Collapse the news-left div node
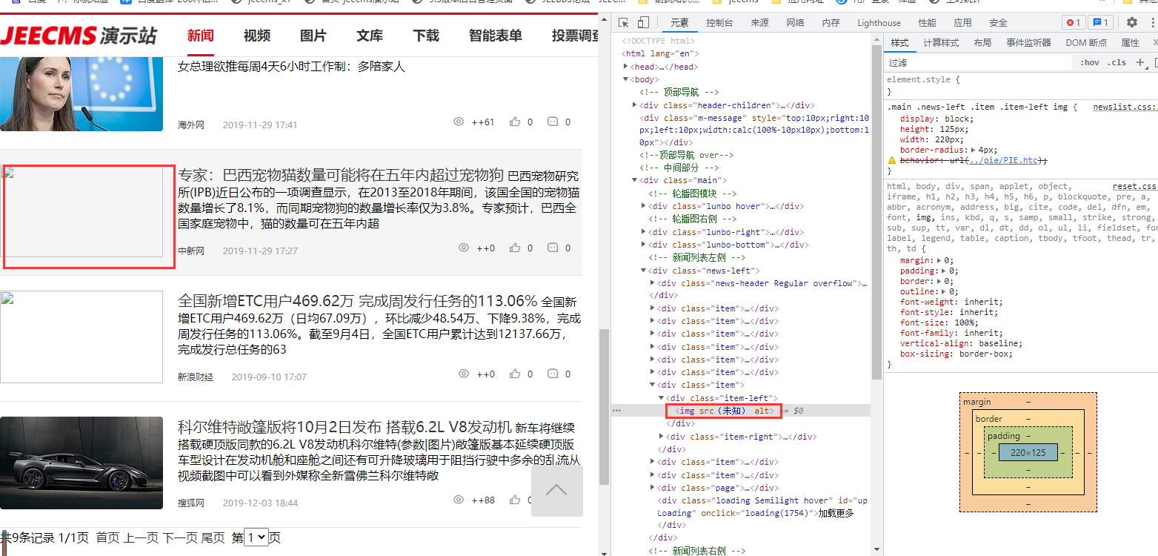1158x556 pixels. 644,271
